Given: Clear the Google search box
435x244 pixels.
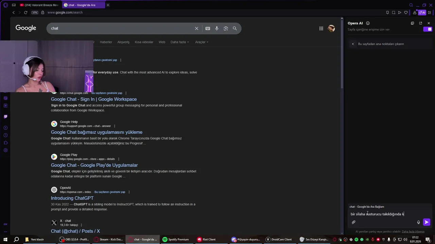Looking at the screenshot, I should [196, 28].
